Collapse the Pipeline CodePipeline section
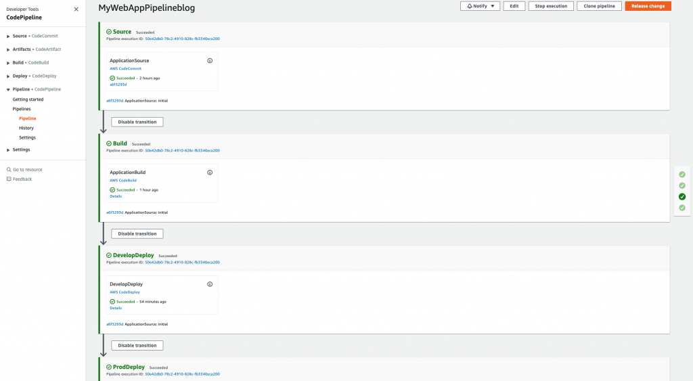This screenshot has height=381, width=693. 8,90
